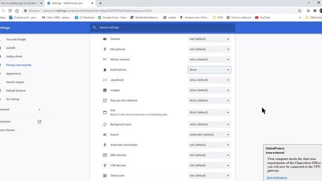Open the Serial ports dropdown
The image size is (322, 181).
209,175
